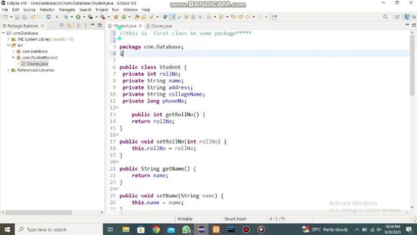This screenshot has height=235, width=417.
Task: Click Collapse All in Package Explorer
Action: click(x=62, y=25)
